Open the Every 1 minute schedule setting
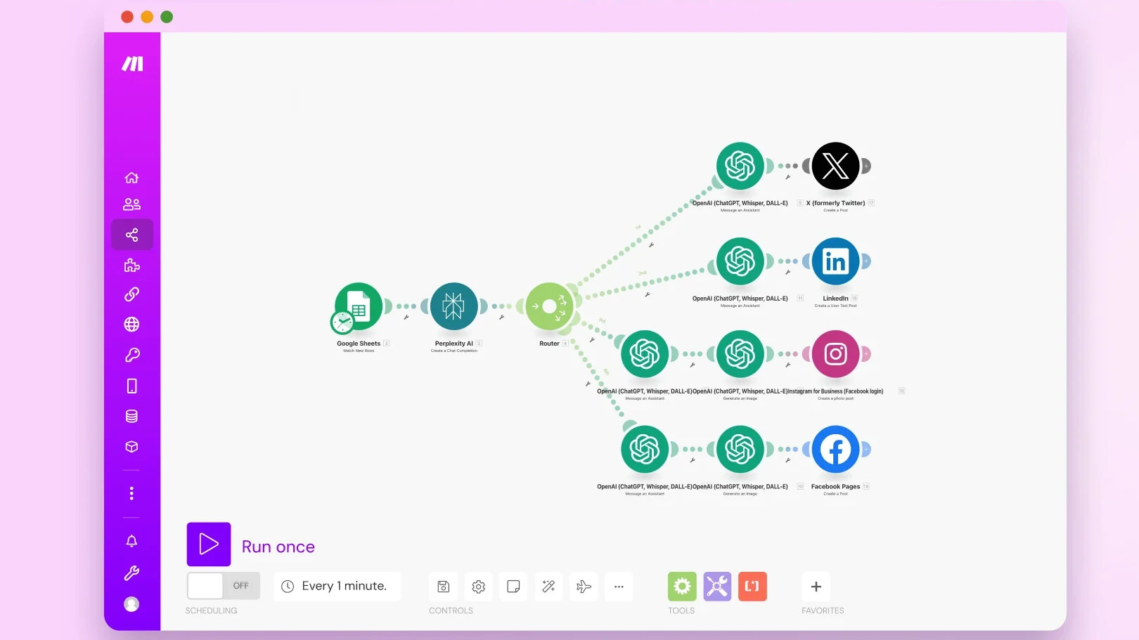1139x640 pixels. click(337, 587)
